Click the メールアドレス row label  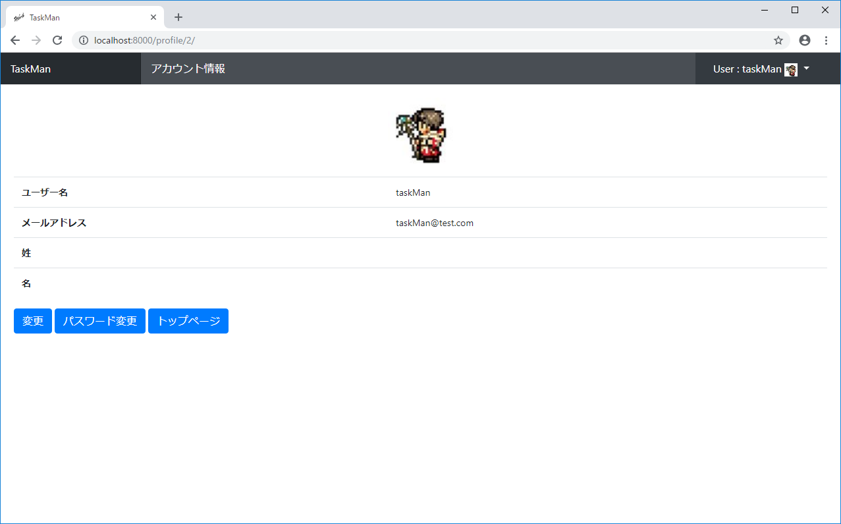[54, 223]
